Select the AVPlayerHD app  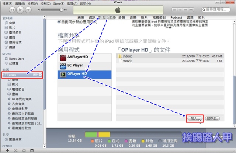84,58
